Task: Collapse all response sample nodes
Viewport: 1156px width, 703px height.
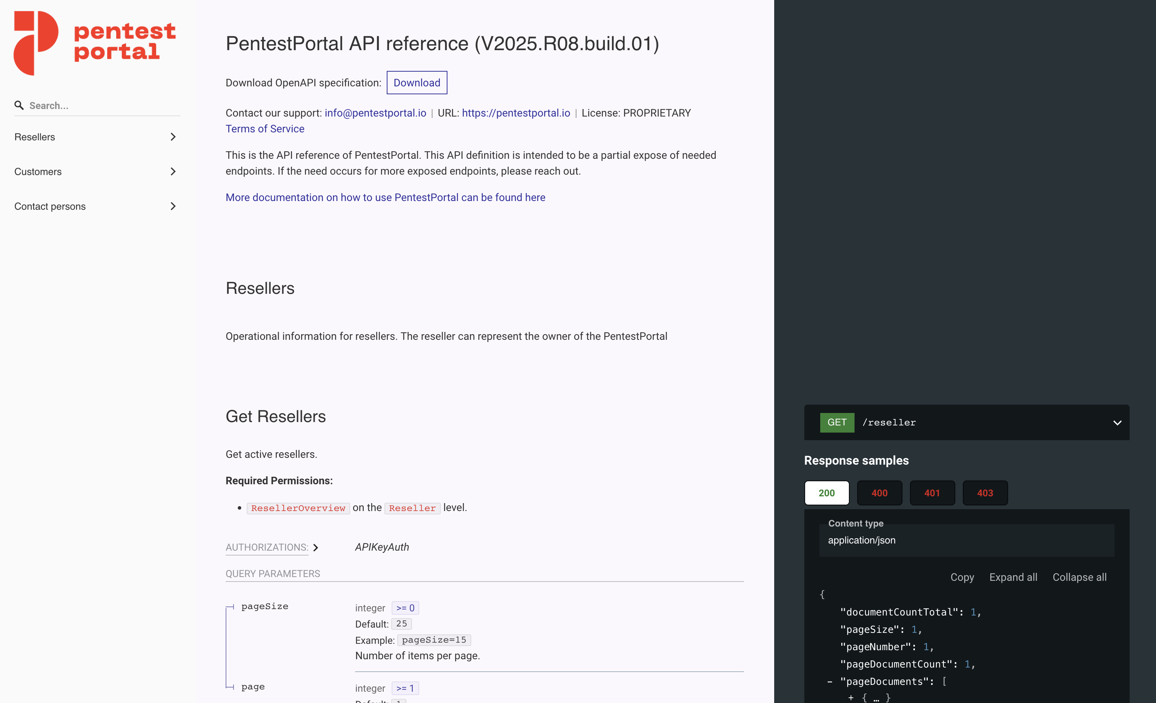Action: (x=1079, y=577)
